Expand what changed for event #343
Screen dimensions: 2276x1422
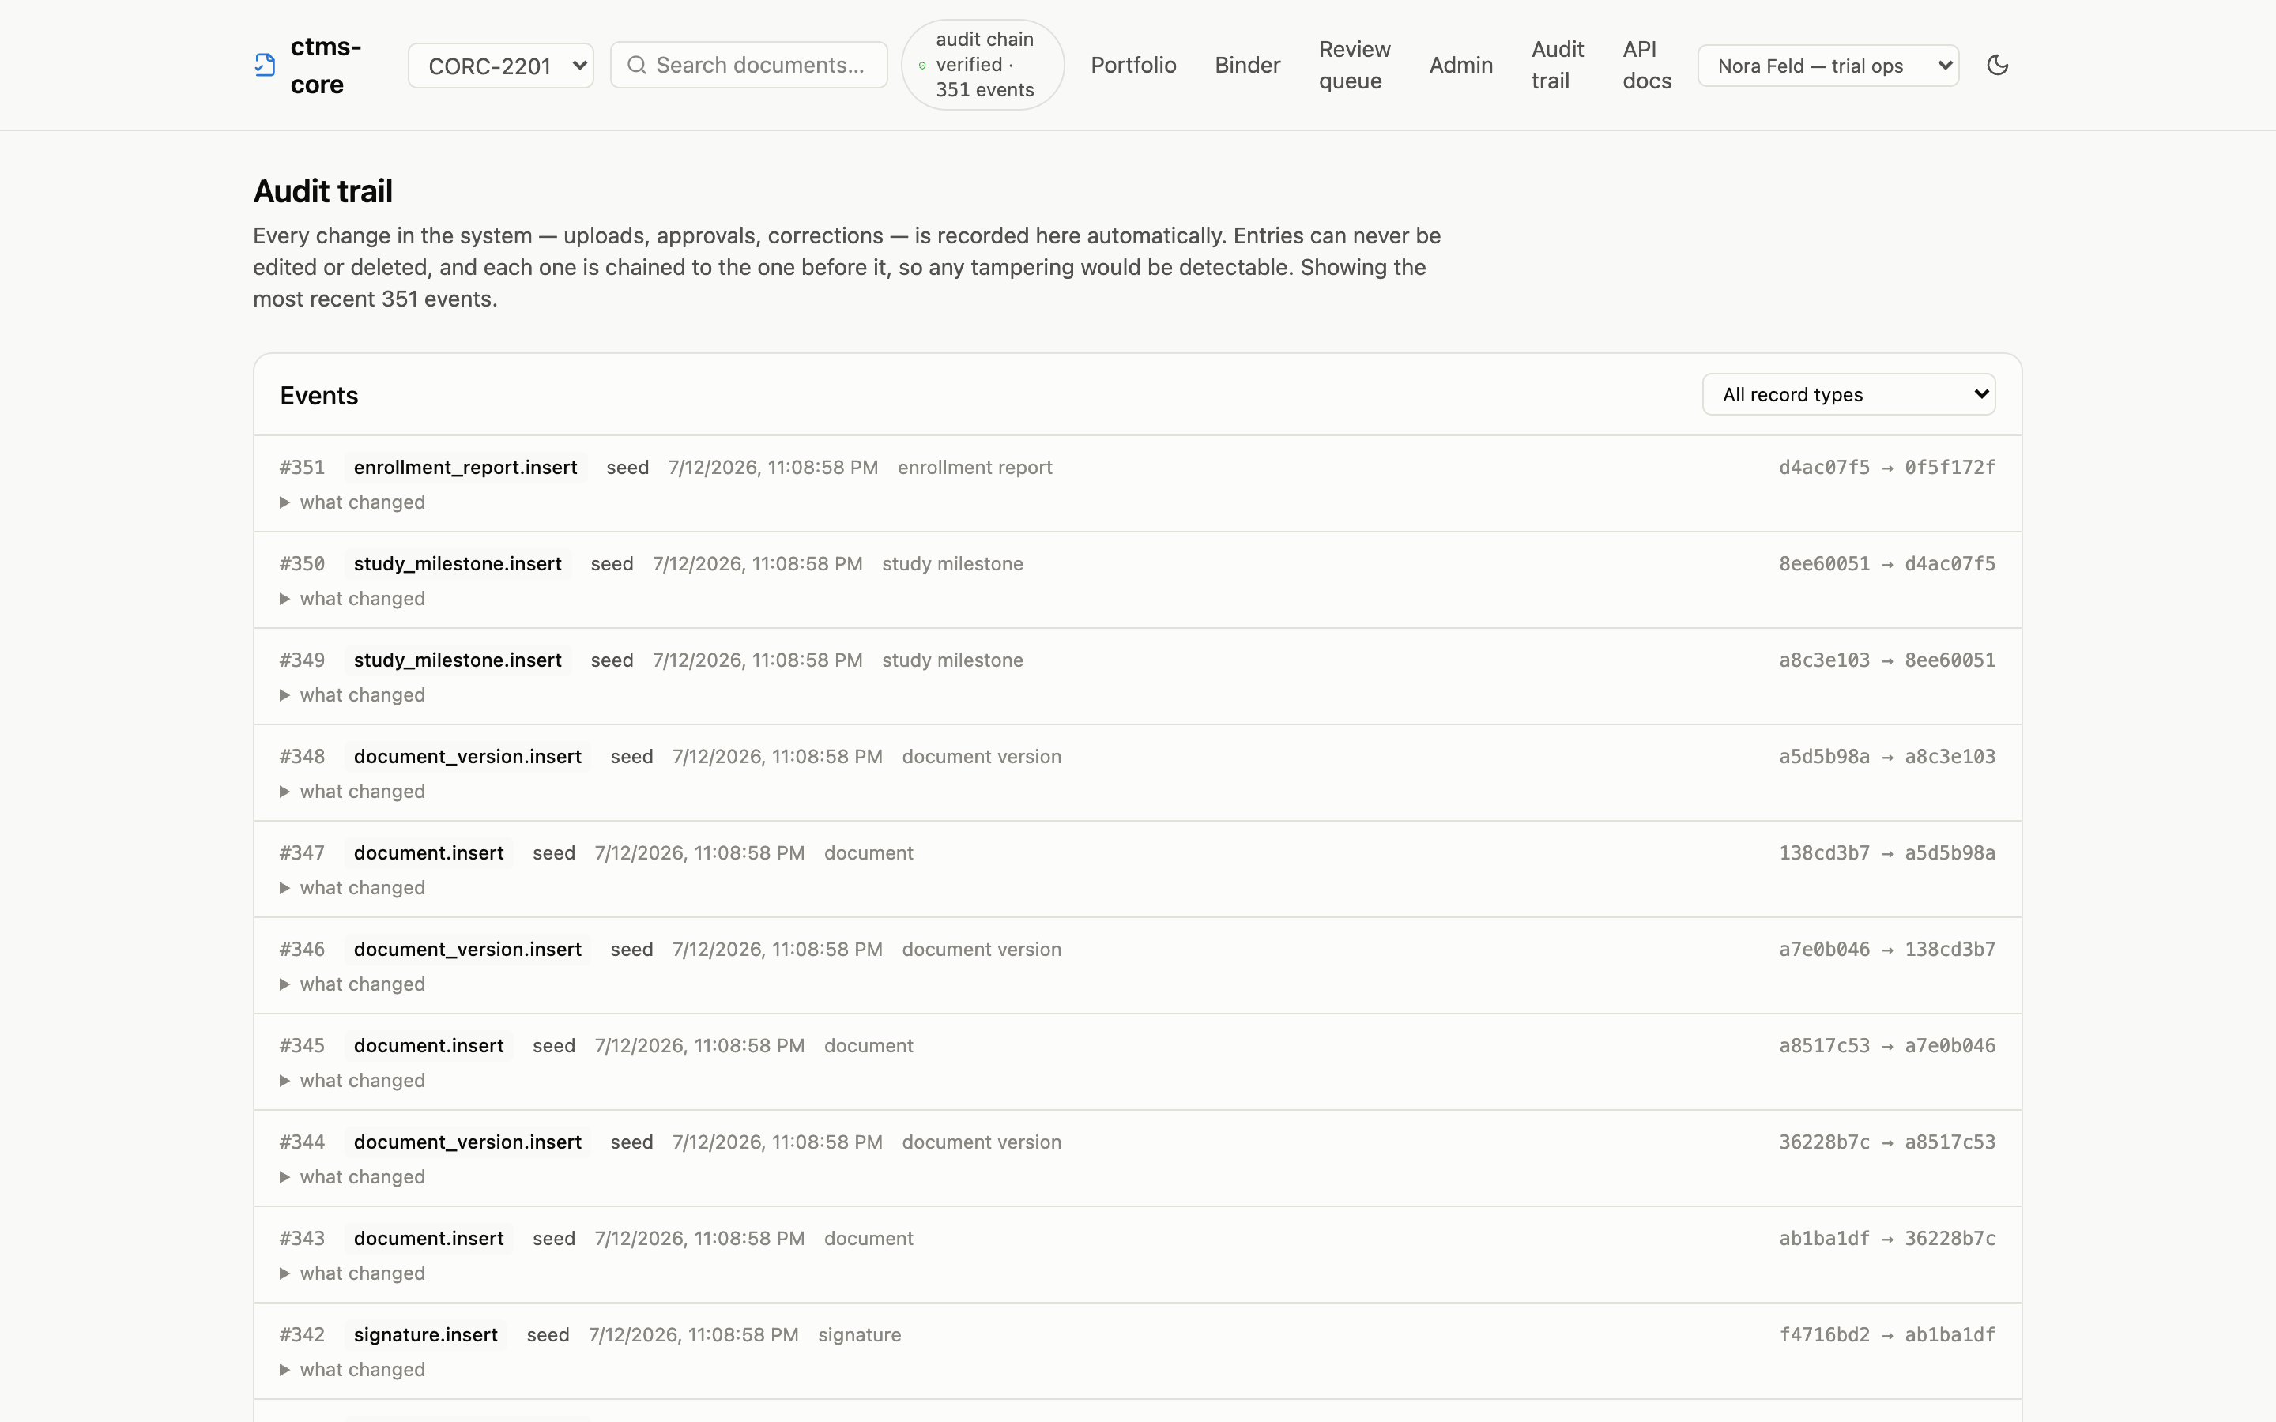click(x=352, y=1273)
